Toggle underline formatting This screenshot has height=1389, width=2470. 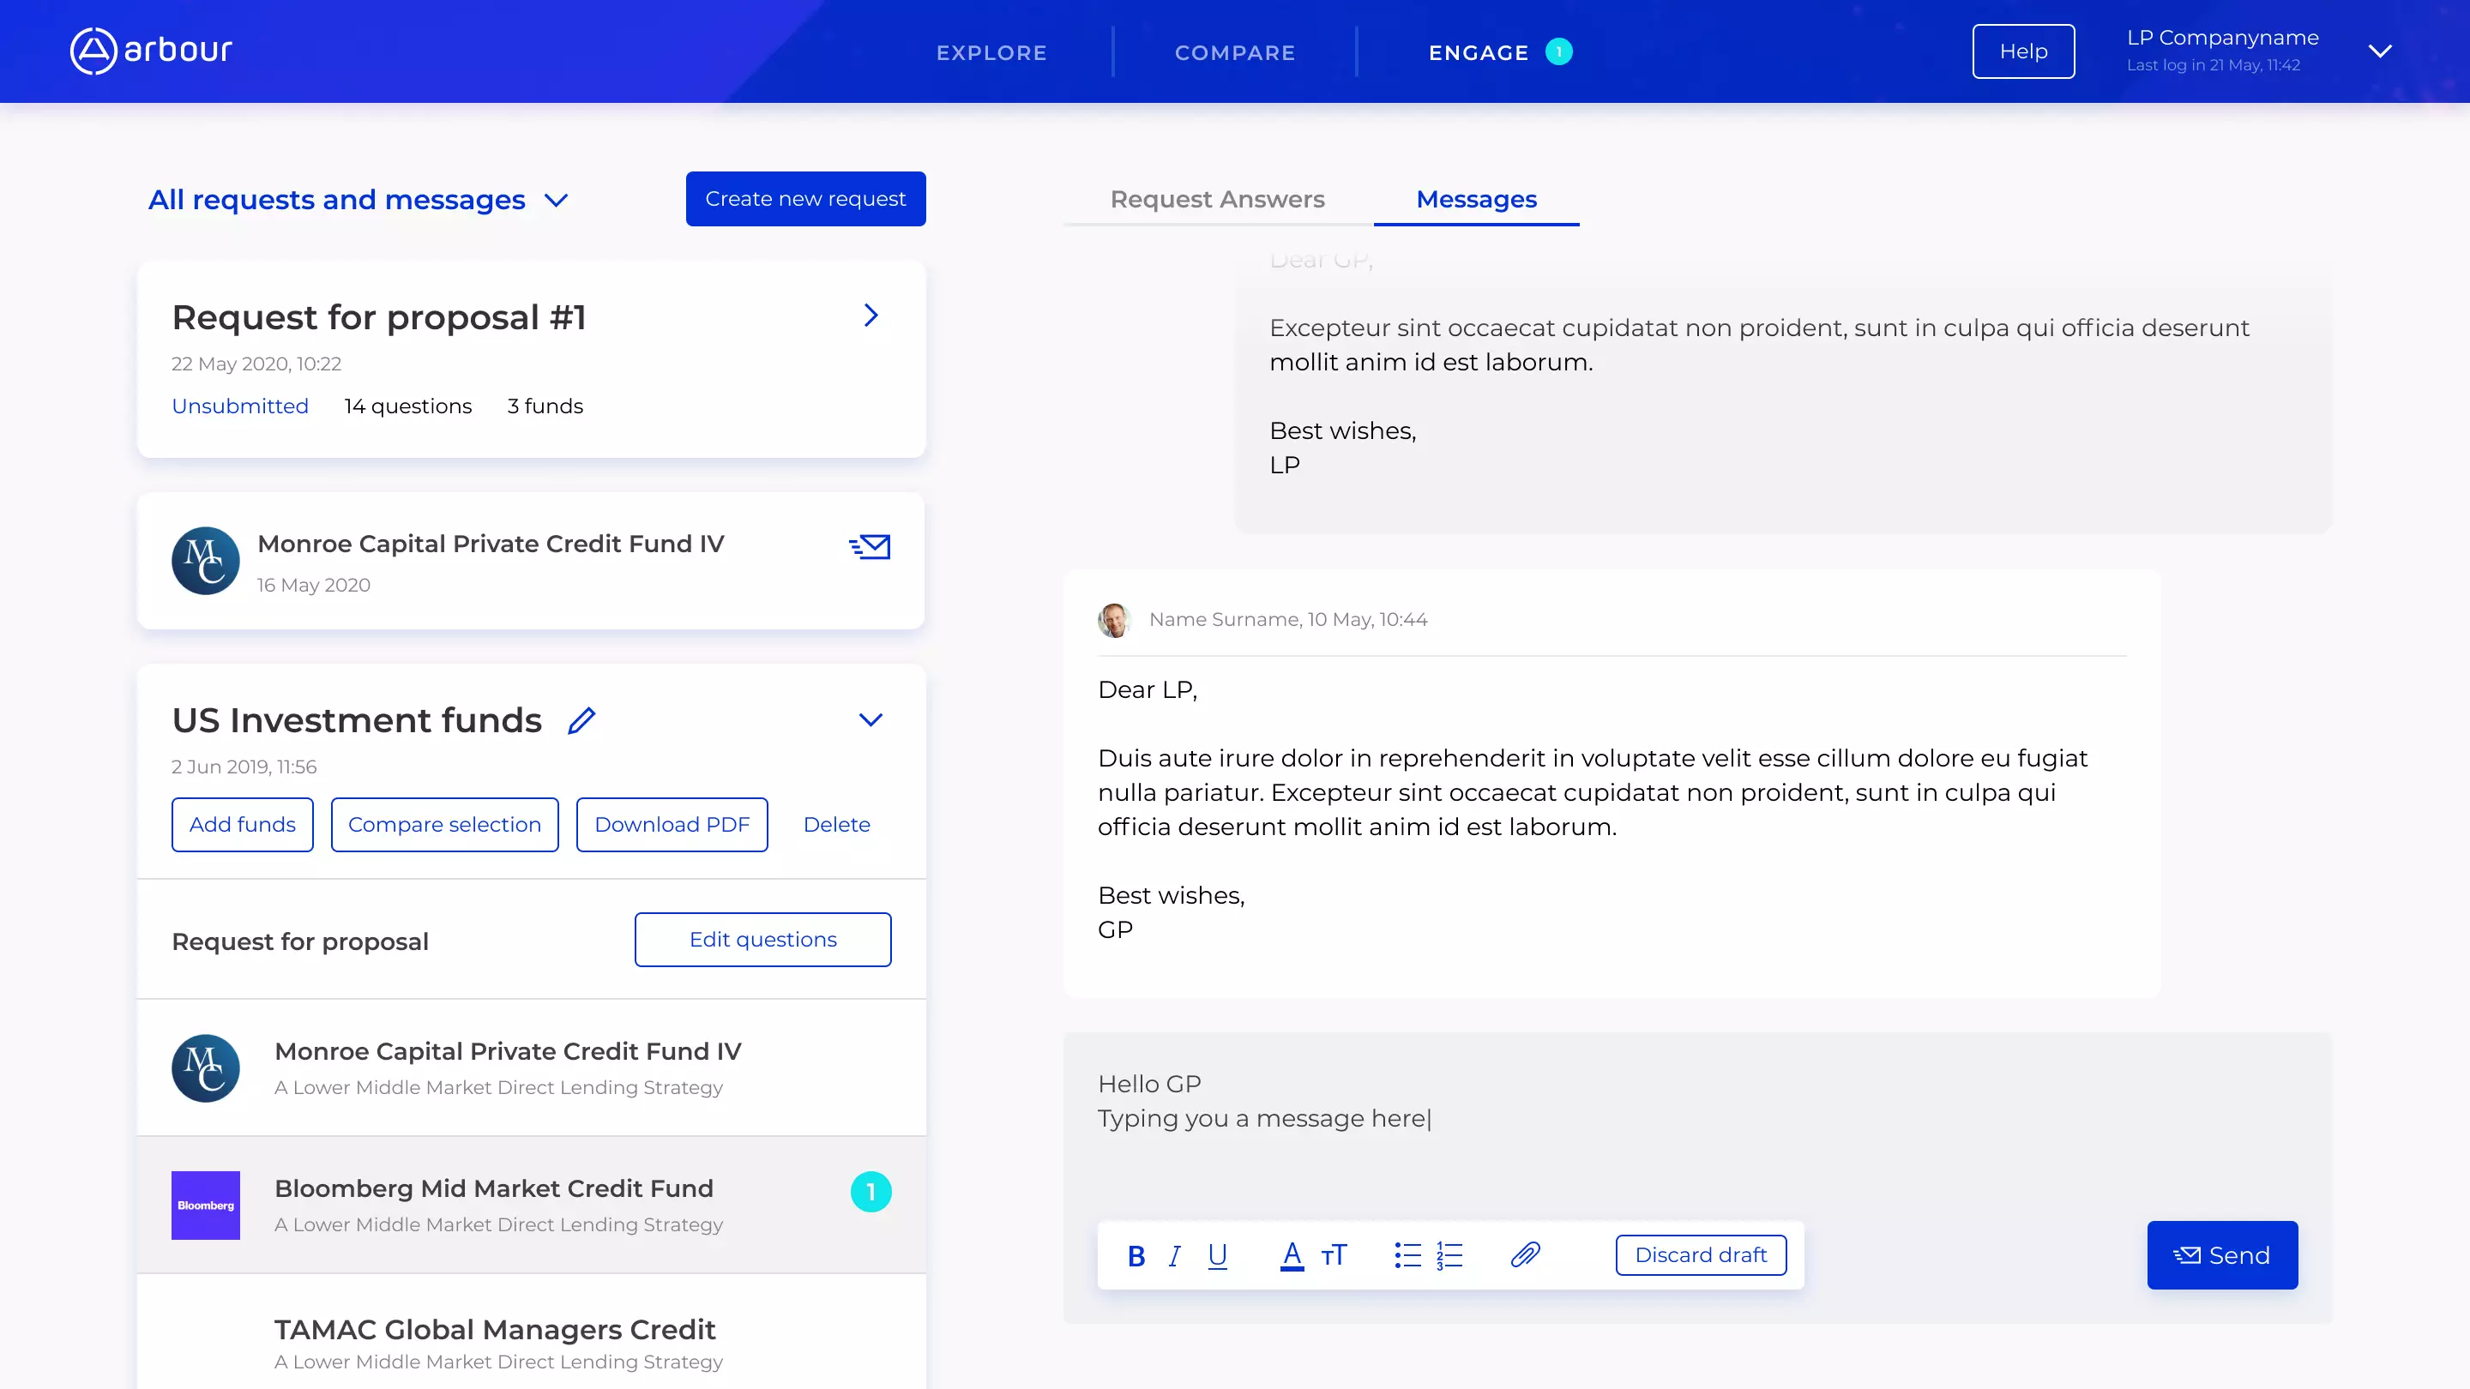pyautogui.click(x=1217, y=1256)
